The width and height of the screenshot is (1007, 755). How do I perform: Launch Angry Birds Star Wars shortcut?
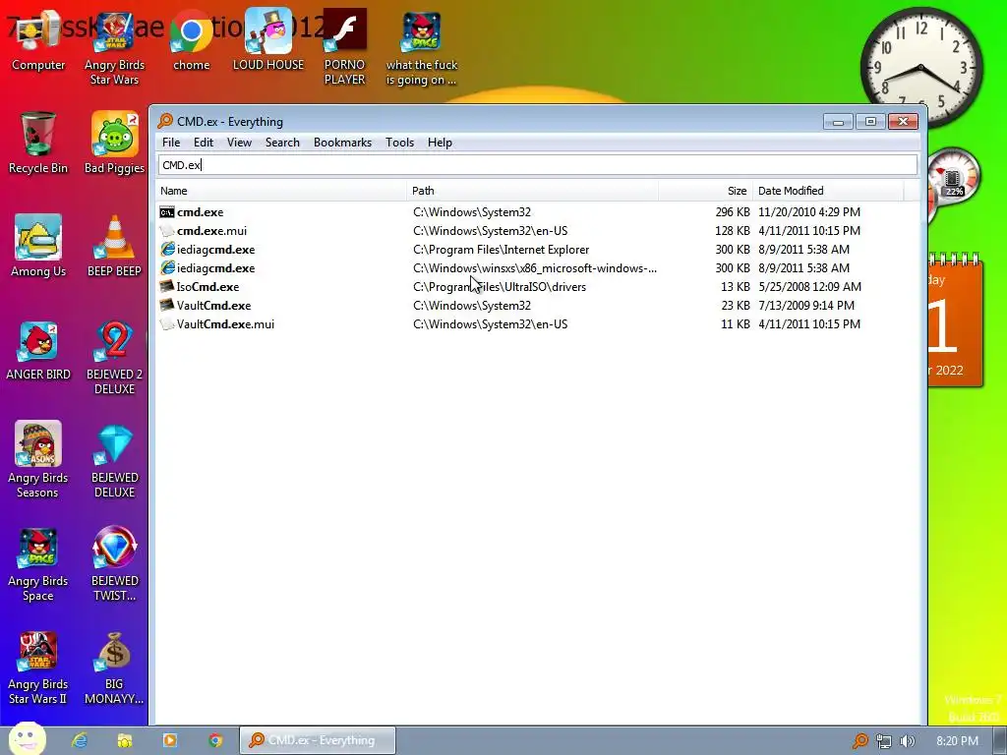click(114, 48)
